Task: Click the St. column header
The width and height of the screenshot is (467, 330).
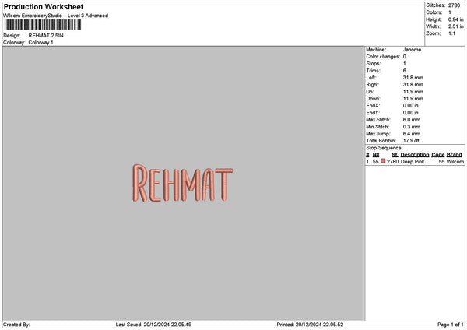Action: [x=395, y=155]
